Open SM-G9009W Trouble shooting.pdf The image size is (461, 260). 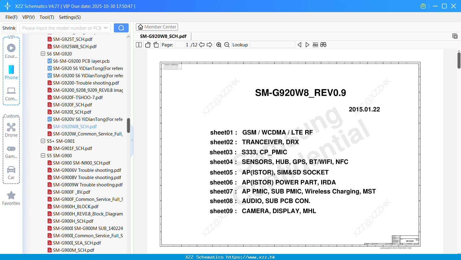coord(88,185)
